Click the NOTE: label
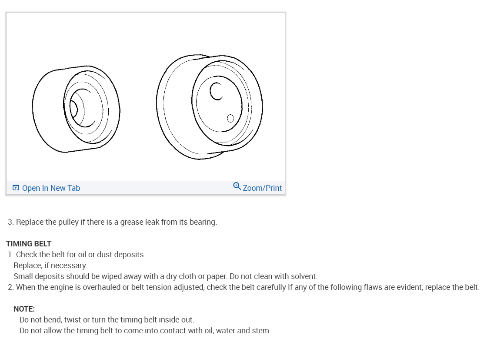487x342 pixels. pyautogui.click(x=24, y=309)
